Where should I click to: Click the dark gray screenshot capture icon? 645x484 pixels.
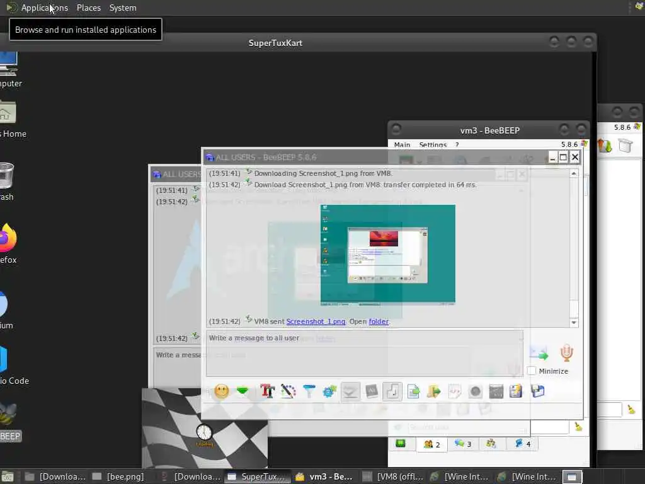(496, 391)
